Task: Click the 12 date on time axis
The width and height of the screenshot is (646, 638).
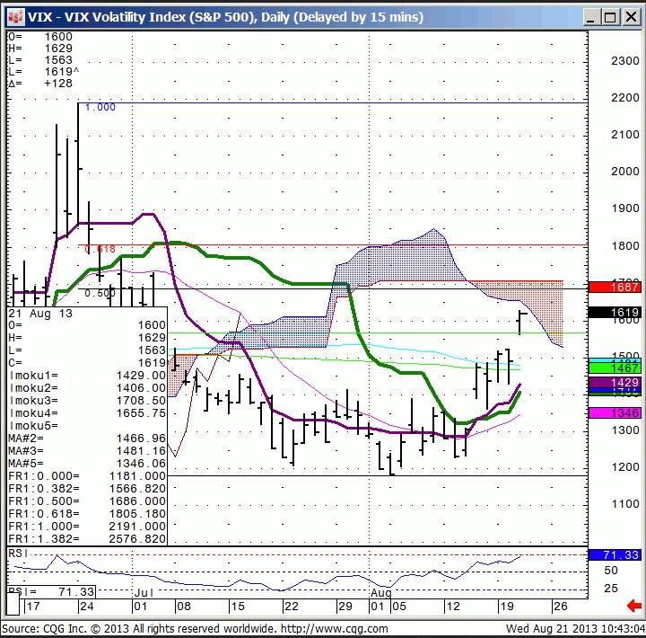Action: coord(453,607)
